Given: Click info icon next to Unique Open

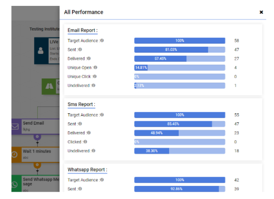Looking at the screenshot, I should tap(93, 68).
